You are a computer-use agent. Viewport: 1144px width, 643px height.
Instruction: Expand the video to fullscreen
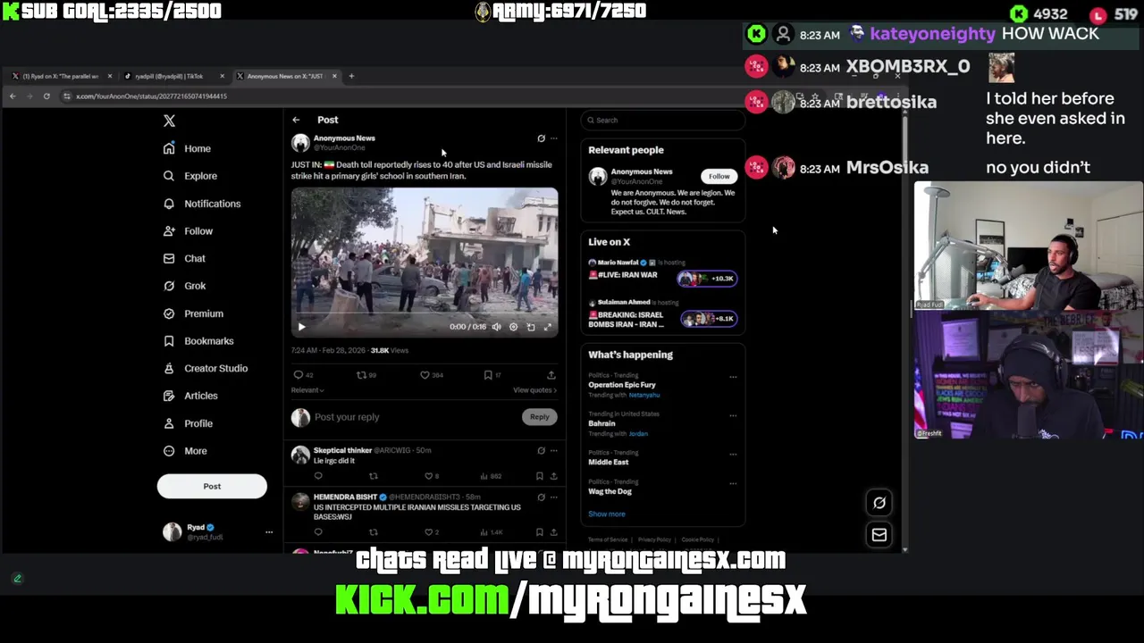[x=548, y=327]
